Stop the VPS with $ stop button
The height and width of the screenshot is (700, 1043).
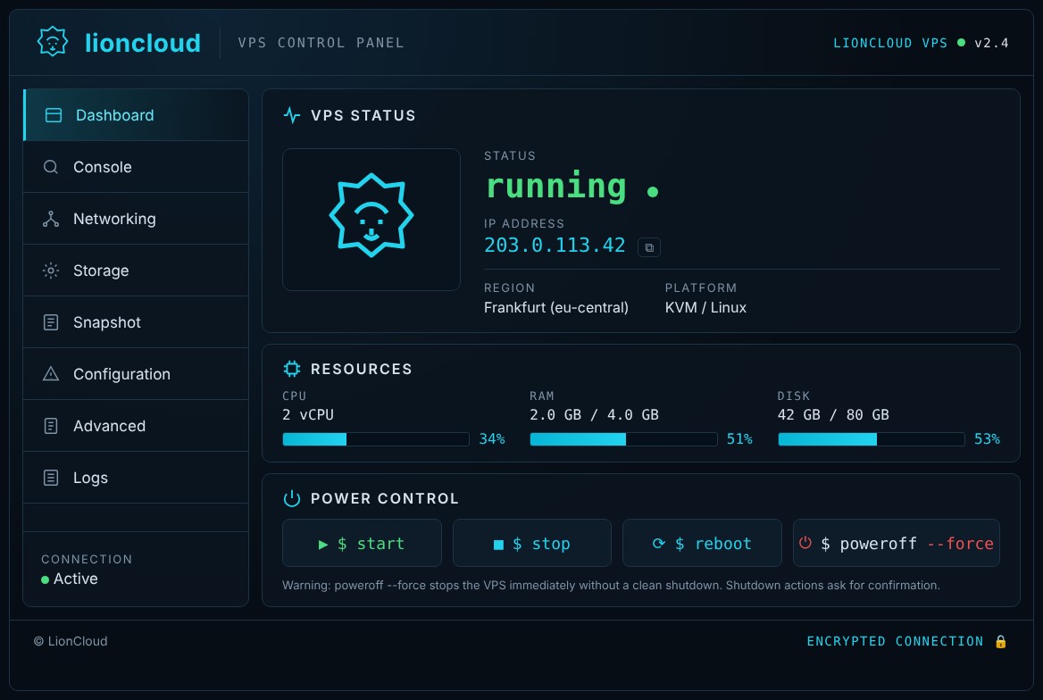click(x=532, y=543)
